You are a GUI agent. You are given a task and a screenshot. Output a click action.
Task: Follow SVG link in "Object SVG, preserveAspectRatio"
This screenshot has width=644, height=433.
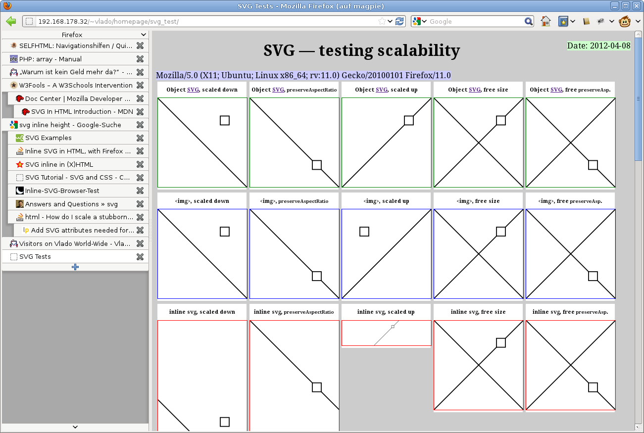278,90
